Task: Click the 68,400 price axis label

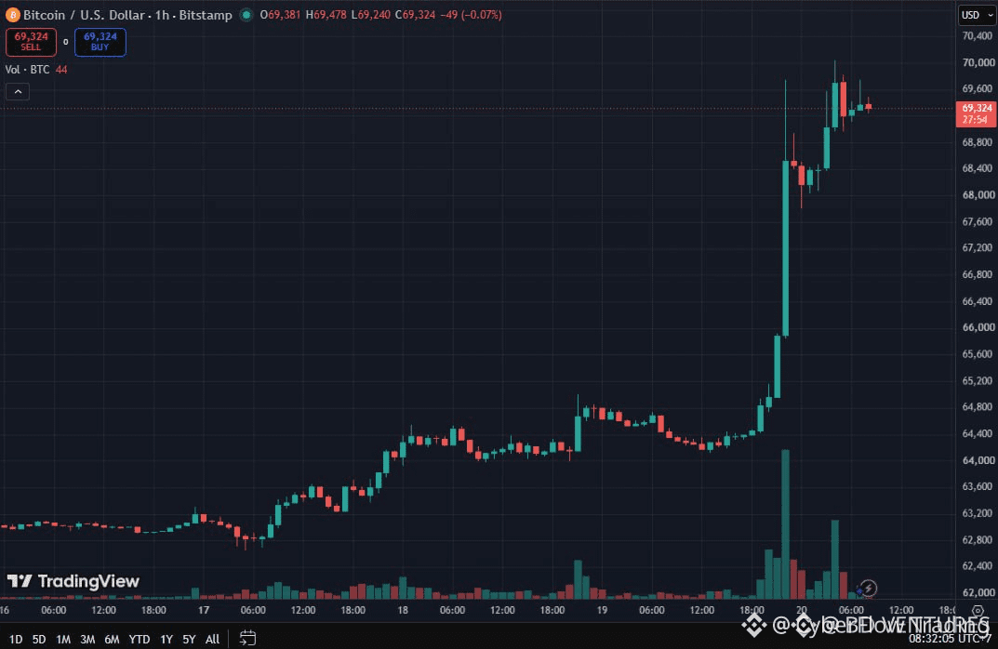Action: tap(977, 168)
